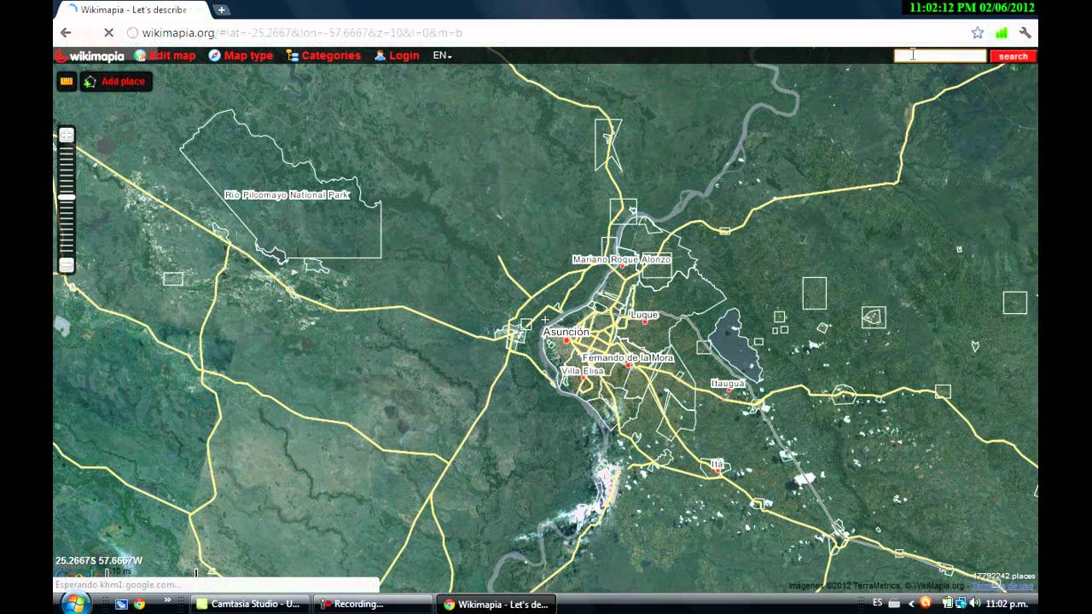Bookmark the page with the star icon

coord(978,32)
